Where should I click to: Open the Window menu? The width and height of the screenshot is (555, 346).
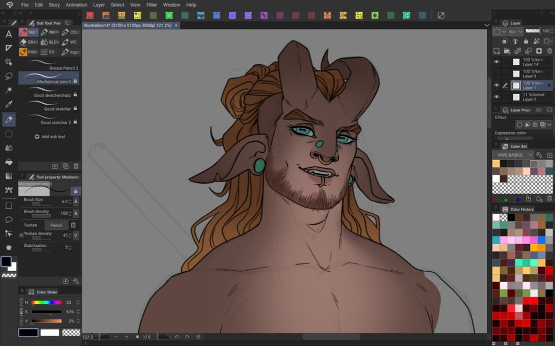point(171,5)
